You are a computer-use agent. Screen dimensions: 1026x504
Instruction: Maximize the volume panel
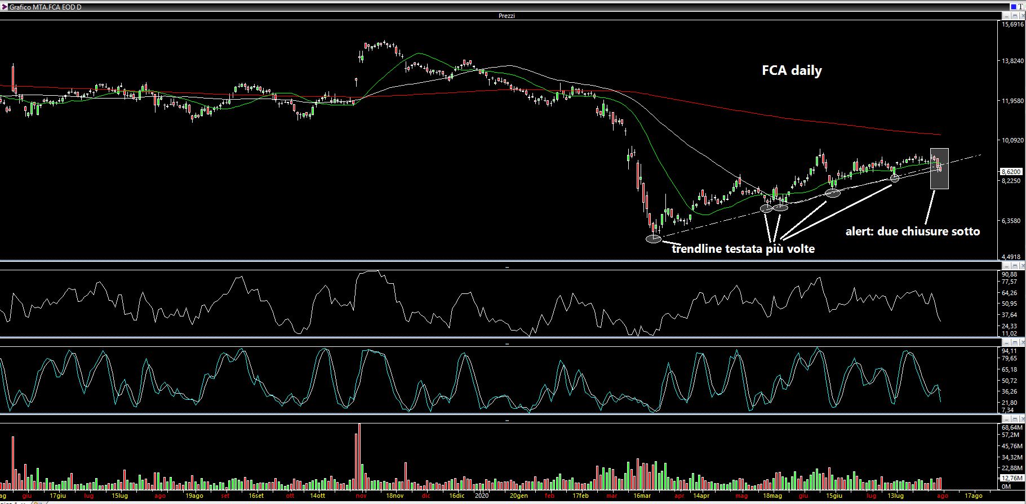coord(1014,419)
